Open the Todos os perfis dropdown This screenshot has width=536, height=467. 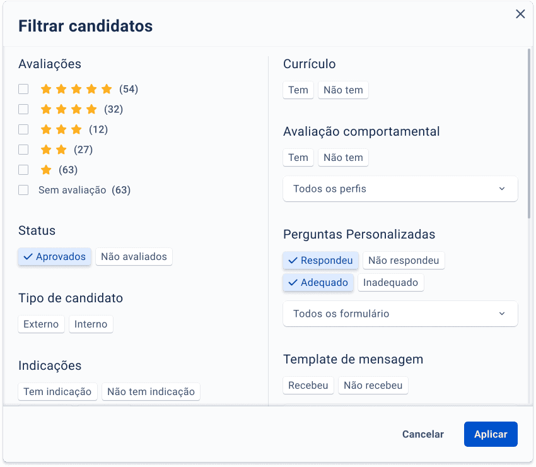pyautogui.click(x=400, y=189)
